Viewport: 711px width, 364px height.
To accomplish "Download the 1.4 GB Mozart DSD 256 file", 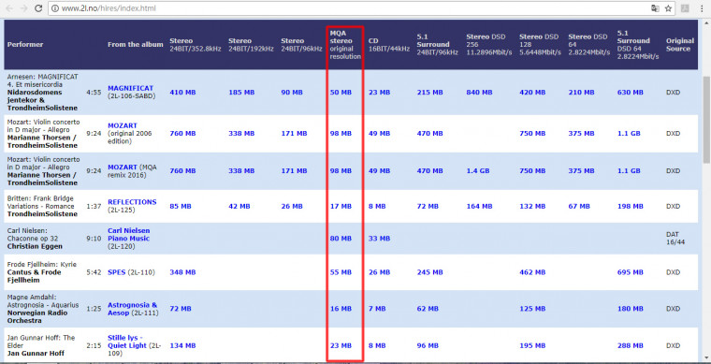I will pos(478,171).
